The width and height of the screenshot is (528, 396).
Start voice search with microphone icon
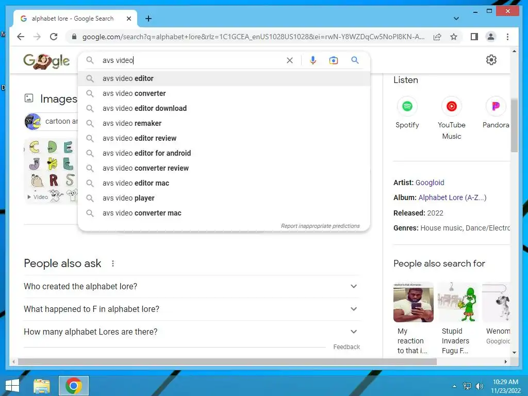[x=313, y=60]
